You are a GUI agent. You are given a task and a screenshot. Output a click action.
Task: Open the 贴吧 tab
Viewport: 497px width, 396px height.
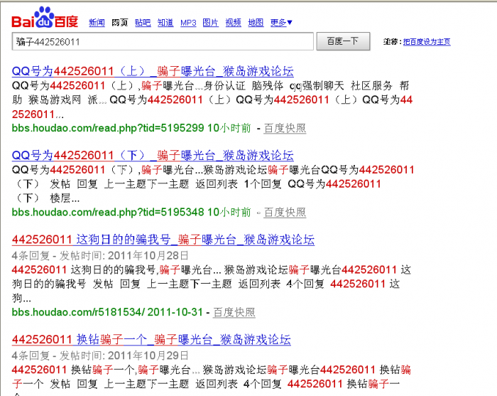[143, 23]
